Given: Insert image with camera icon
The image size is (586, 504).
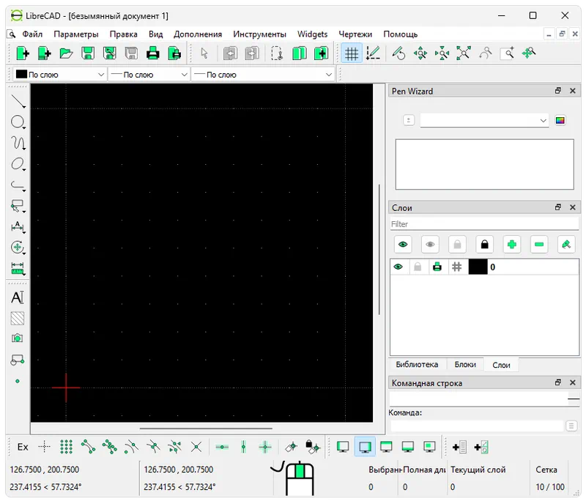Looking at the screenshot, I should coord(18,338).
